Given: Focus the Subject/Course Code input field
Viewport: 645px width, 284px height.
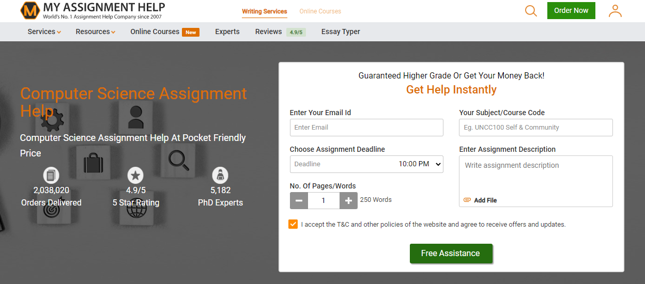Looking at the screenshot, I should coord(536,128).
